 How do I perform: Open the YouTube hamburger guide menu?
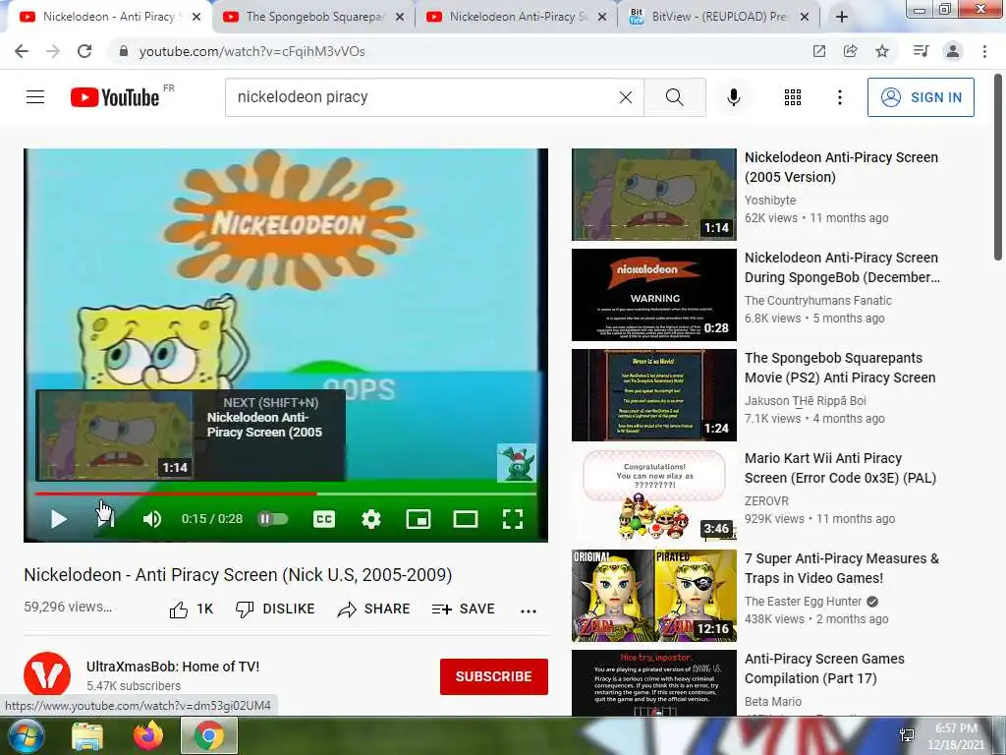tap(35, 97)
